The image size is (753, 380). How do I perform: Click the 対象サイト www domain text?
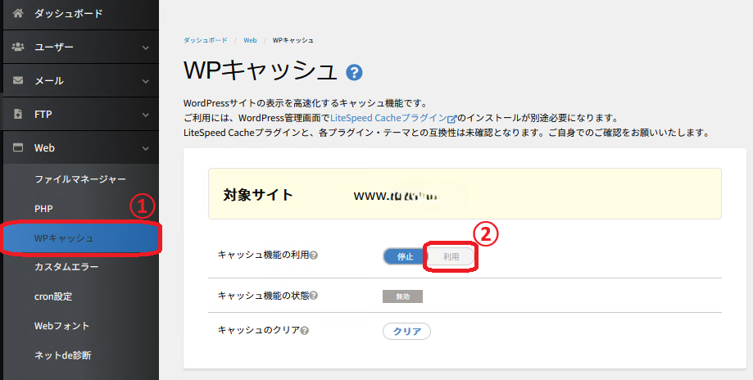[x=397, y=196]
